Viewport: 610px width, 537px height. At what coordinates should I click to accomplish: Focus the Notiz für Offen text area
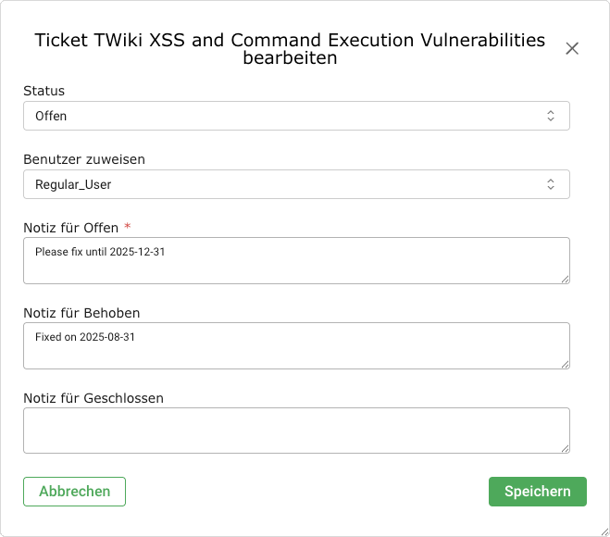[x=294, y=260]
